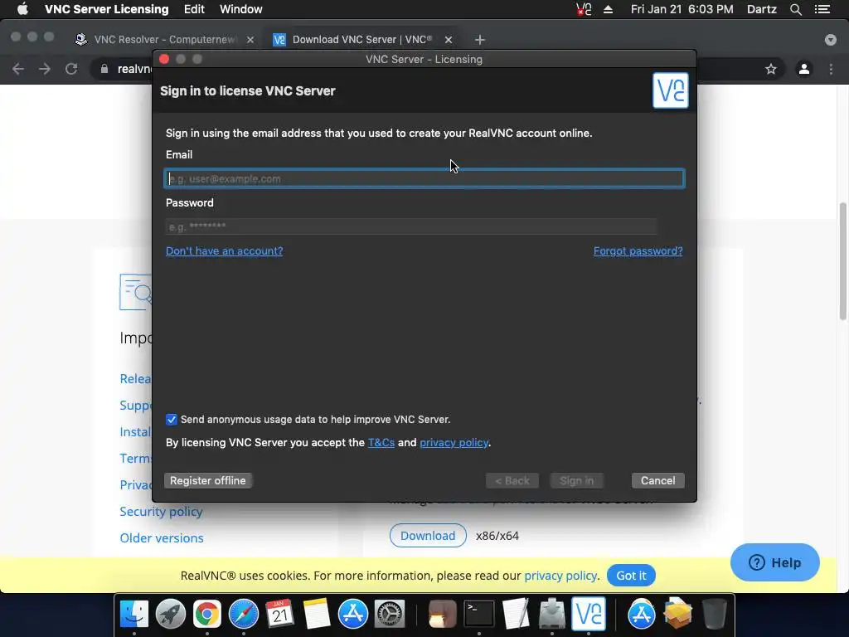
Task: Open TextEdit from the dock
Action: [516, 615]
